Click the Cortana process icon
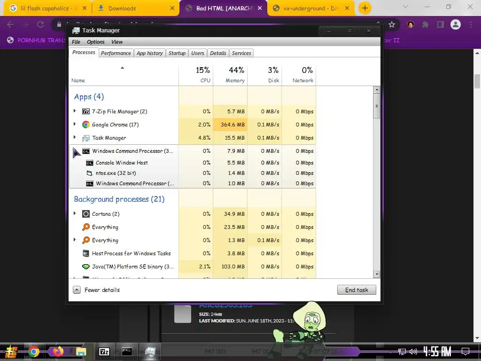Screen dimensions: 481x361 click(86, 214)
